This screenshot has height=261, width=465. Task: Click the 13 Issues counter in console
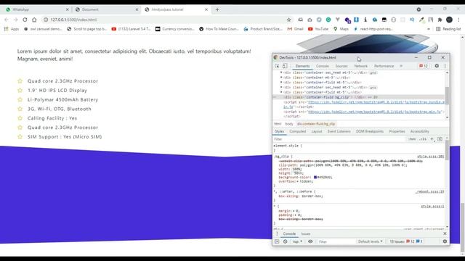[405, 241]
